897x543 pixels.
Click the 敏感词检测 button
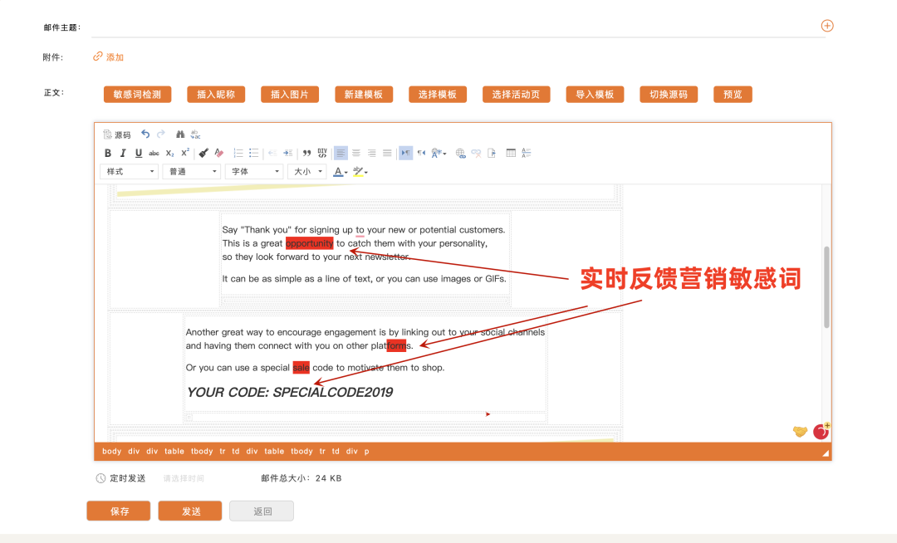pos(137,95)
